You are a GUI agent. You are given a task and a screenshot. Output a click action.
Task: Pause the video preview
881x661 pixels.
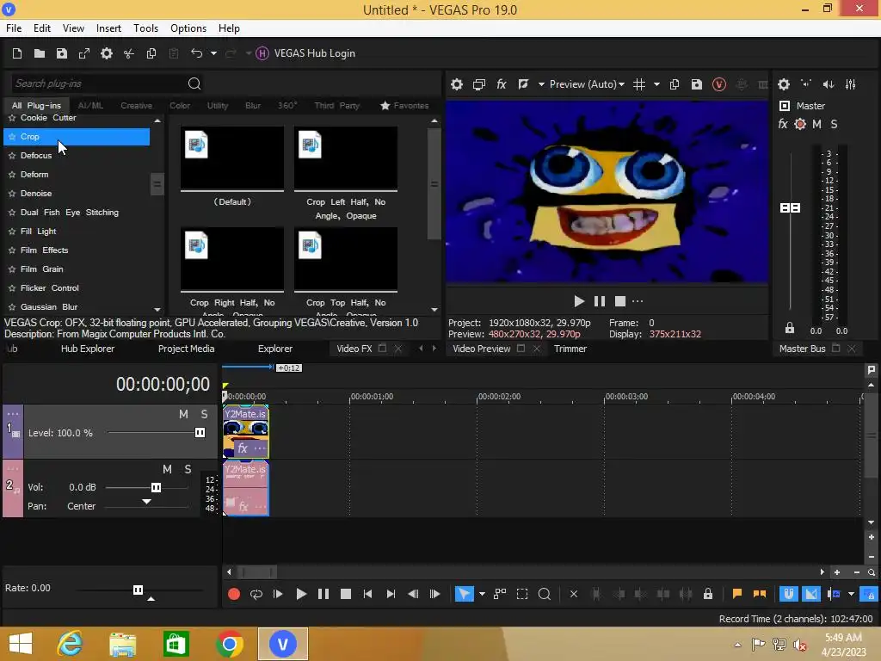[x=600, y=301]
